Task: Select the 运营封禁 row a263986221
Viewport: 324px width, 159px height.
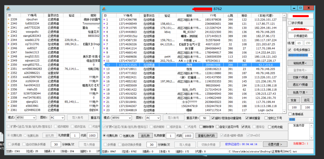Action: point(54,73)
